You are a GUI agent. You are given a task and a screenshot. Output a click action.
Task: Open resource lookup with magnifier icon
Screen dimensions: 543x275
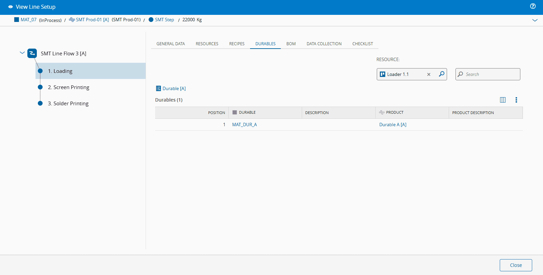(x=441, y=74)
